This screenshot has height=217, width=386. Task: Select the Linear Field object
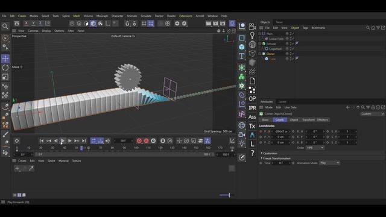click(x=276, y=39)
